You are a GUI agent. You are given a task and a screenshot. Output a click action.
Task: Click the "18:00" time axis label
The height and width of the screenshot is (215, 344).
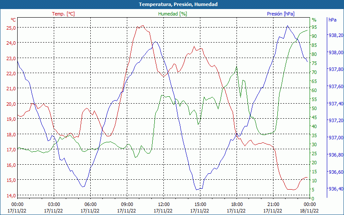pyautogui.click(x=237, y=205)
